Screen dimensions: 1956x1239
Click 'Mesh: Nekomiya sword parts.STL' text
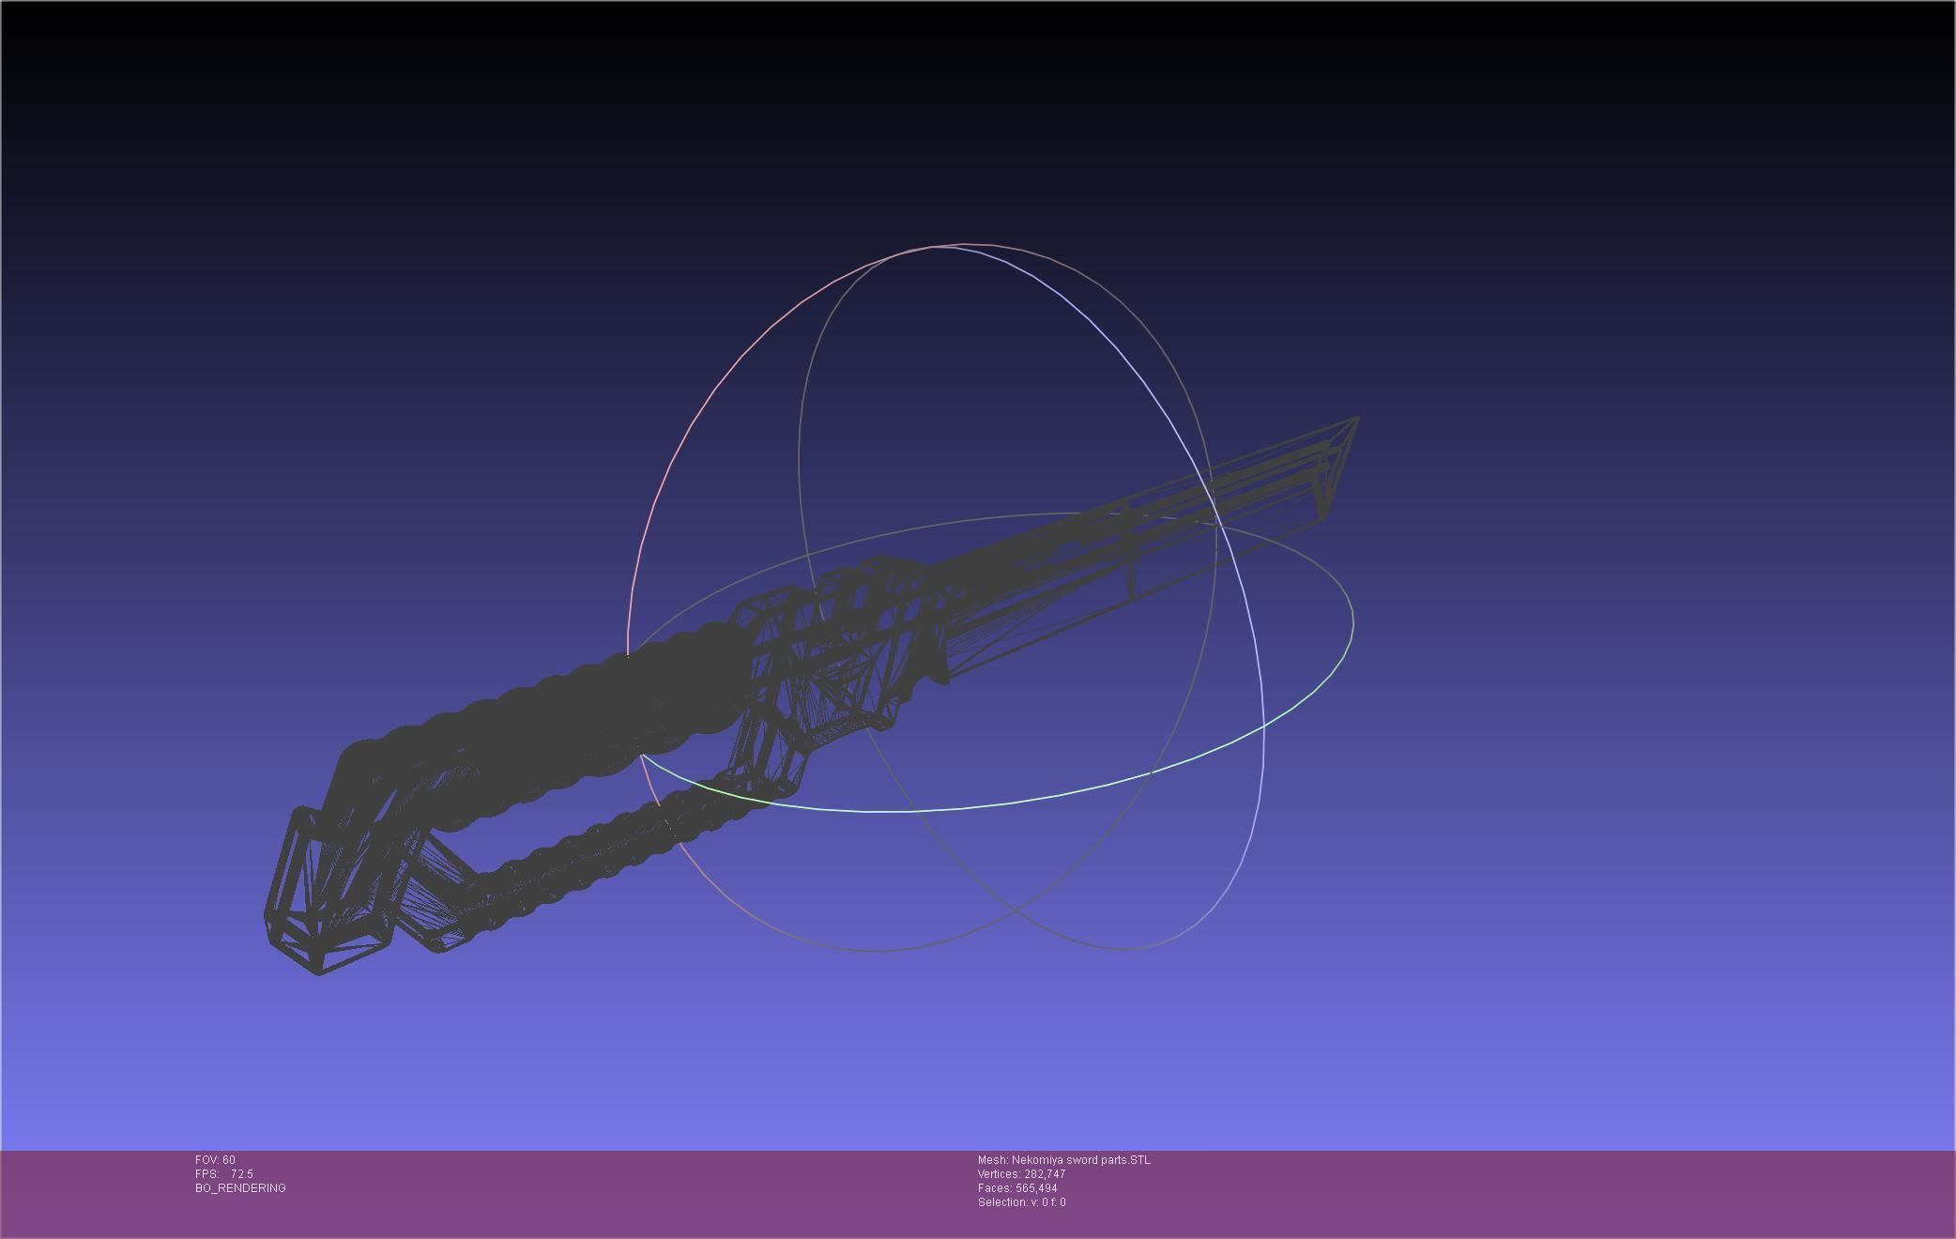[1063, 1160]
